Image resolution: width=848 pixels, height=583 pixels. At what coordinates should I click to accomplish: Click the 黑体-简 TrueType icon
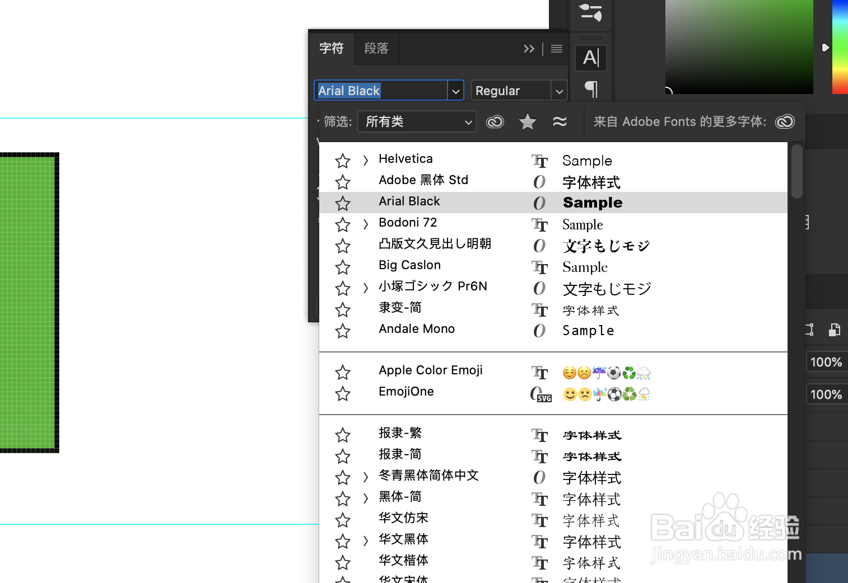[539, 499]
